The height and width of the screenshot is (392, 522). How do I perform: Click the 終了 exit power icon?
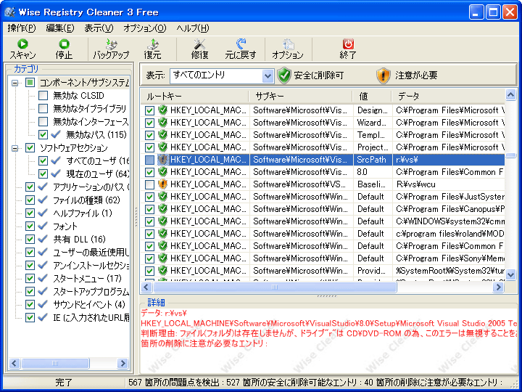tap(348, 44)
